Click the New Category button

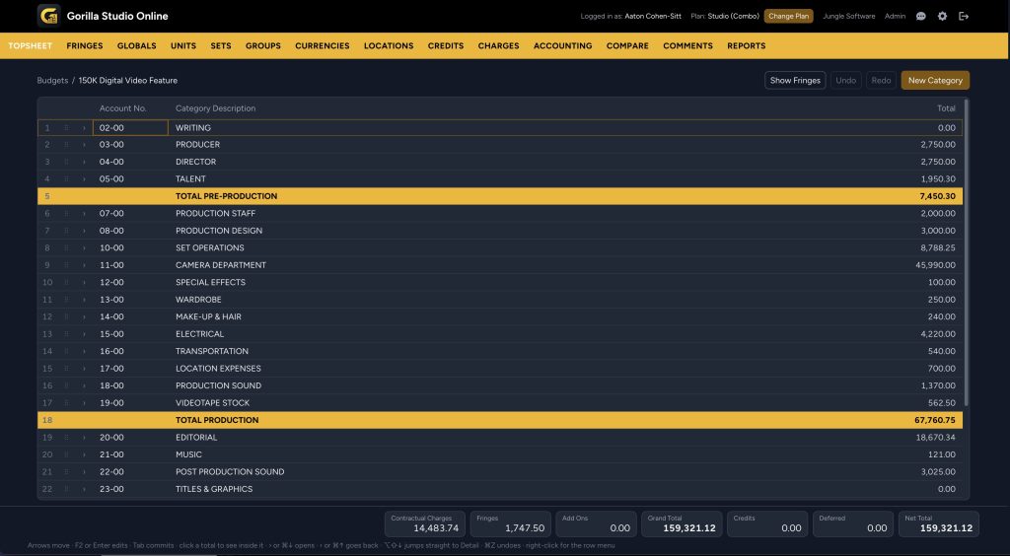point(935,81)
